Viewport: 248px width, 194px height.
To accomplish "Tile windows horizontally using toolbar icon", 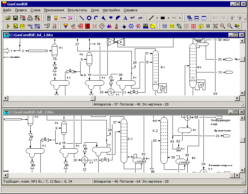I will coord(197,18).
